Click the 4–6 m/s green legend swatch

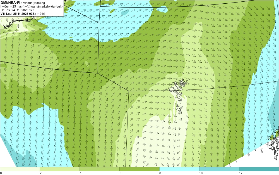(100, 169)
